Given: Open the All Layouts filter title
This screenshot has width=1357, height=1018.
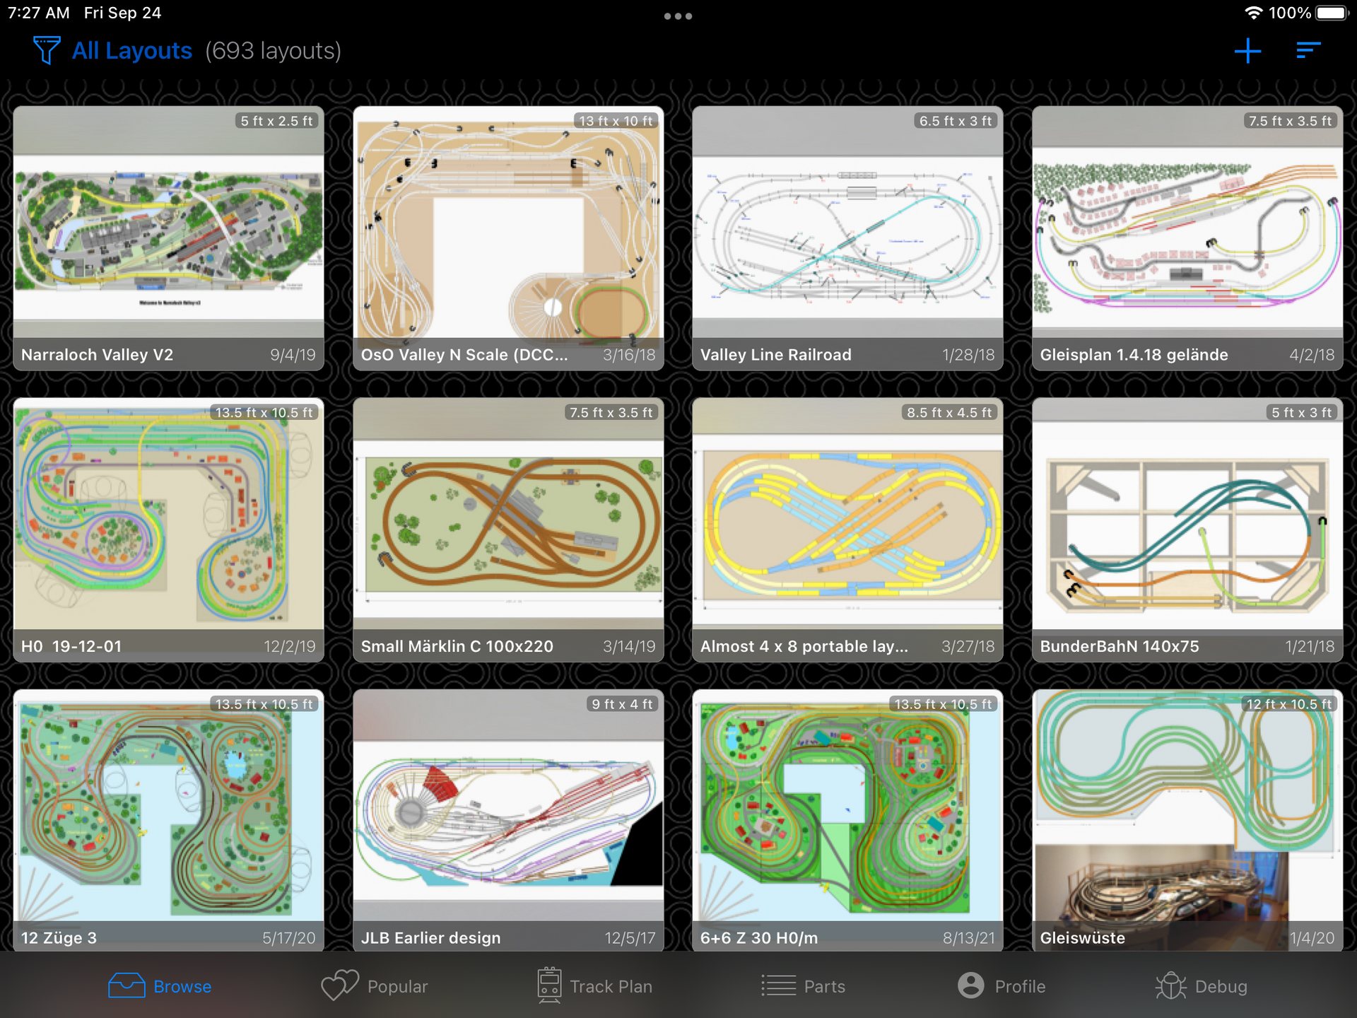Looking at the screenshot, I should tap(132, 50).
